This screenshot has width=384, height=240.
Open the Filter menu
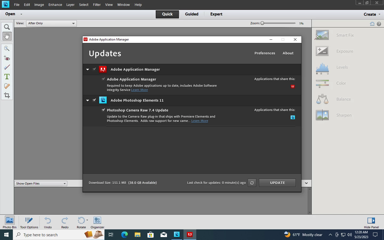click(x=97, y=5)
